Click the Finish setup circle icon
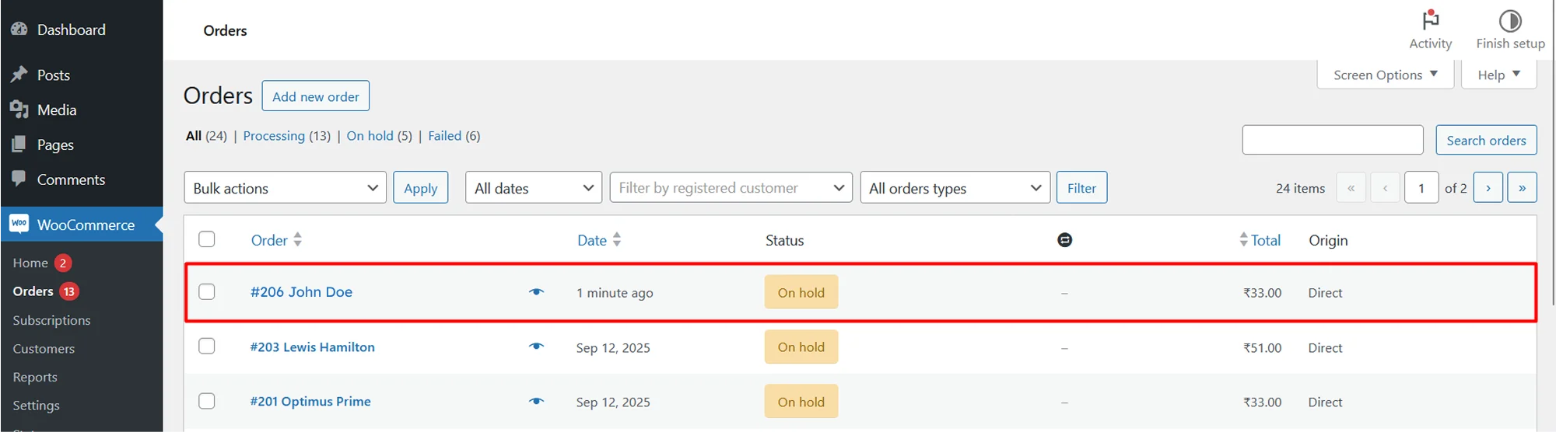Screen dimensions: 1556x432 [1510, 20]
